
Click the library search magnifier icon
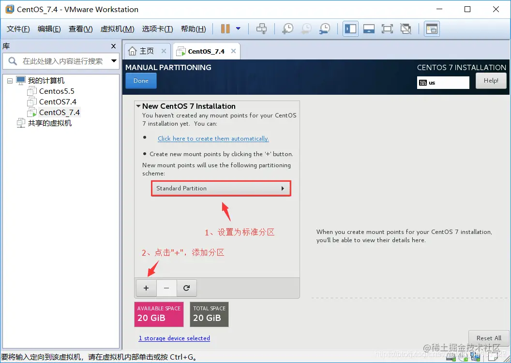(x=13, y=61)
